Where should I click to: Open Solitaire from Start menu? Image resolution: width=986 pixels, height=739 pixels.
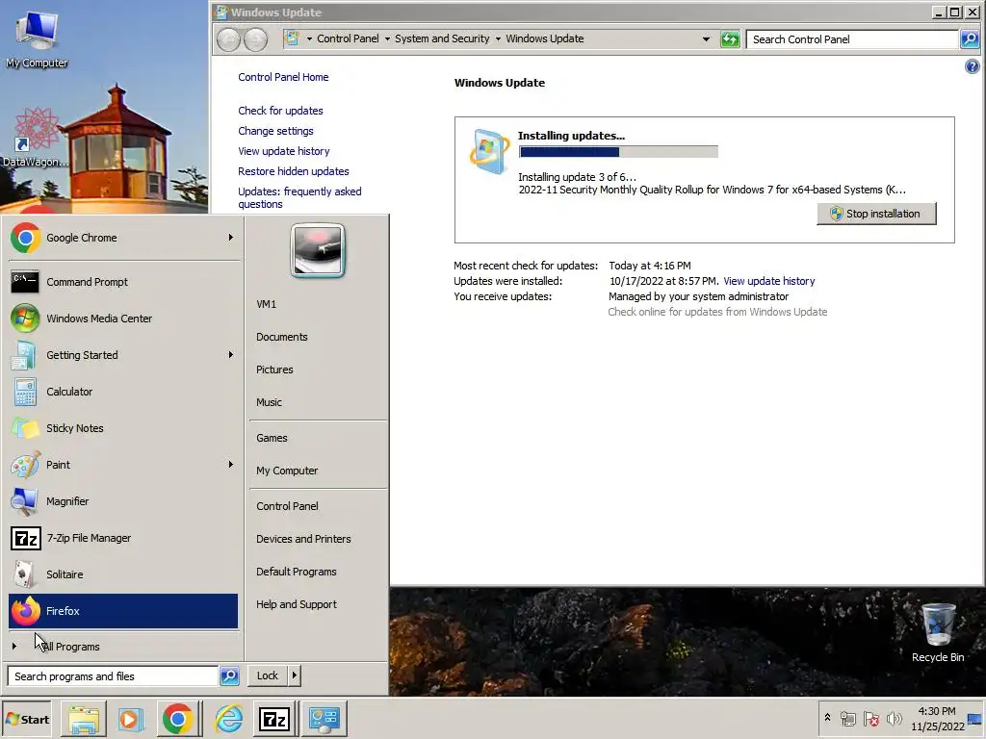pyautogui.click(x=123, y=574)
